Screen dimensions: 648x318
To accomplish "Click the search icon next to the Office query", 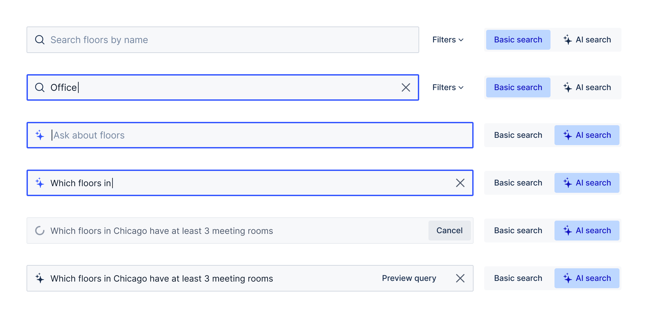I will [x=40, y=87].
